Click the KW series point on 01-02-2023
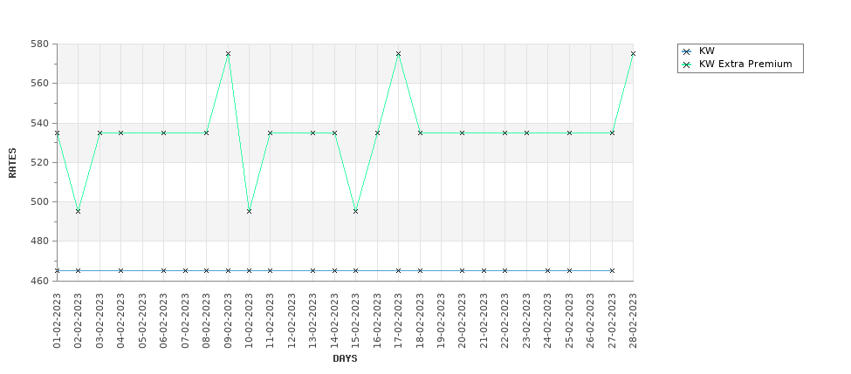851x374 pixels. (x=57, y=270)
